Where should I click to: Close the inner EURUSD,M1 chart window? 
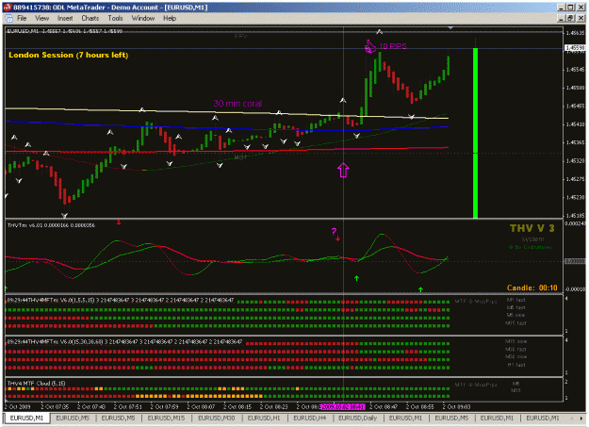[581, 18]
